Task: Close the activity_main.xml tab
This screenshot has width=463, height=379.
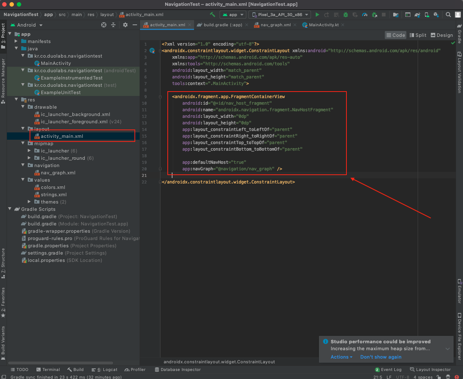Action: coord(190,25)
